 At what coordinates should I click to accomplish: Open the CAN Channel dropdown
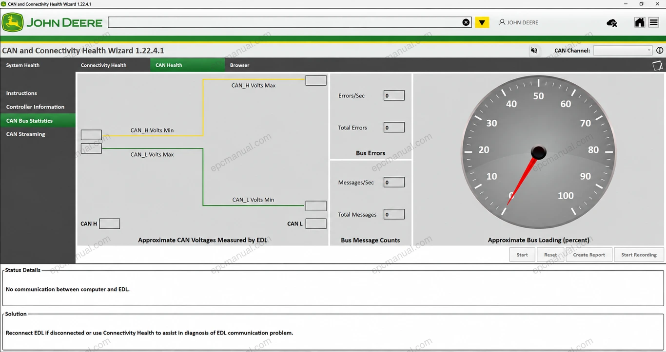coord(623,50)
